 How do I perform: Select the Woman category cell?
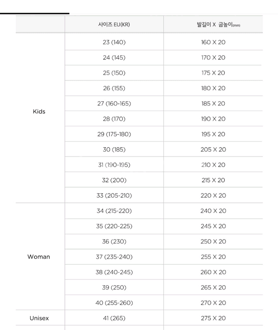[39, 257]
